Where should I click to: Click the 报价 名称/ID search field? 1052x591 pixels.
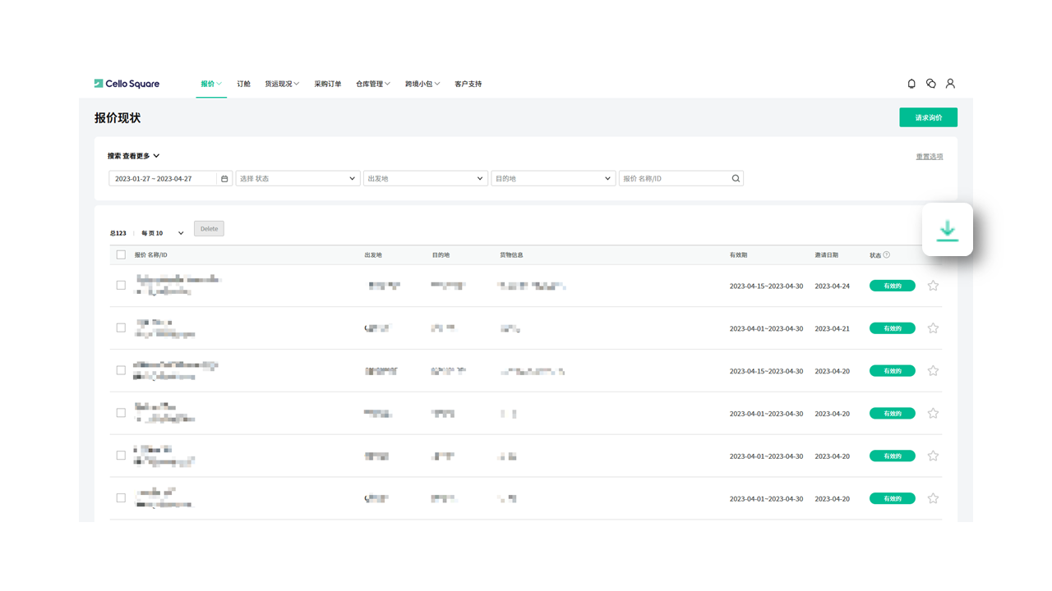click(674, 179)
